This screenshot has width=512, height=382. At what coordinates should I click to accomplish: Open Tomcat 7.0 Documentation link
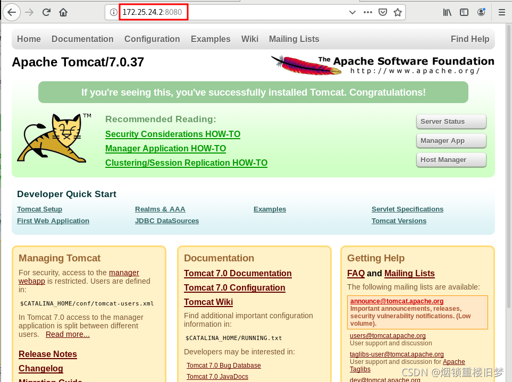pyautogui.click(x=238, y=274)
